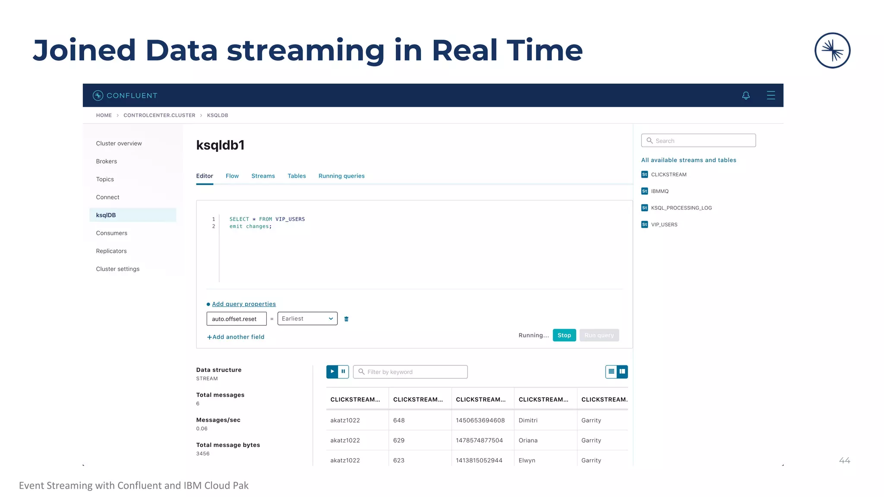Screen dimensions: 884x497
Task: Click the disabled Run query button
Action: [599, 335]
